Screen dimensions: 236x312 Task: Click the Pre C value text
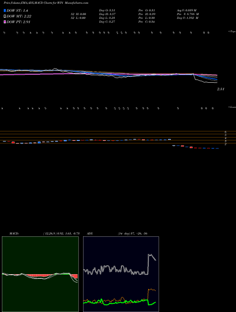point(147,22)
